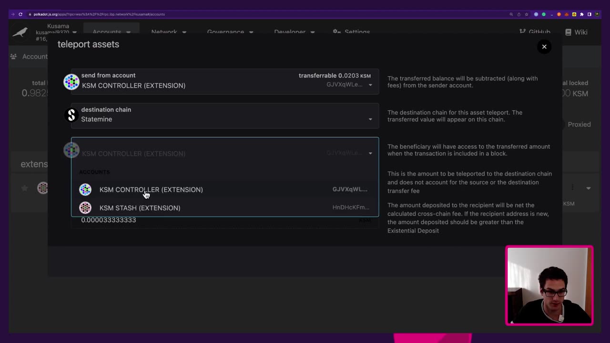Click KSM STASH identicon in dropdown list
The image size is (610, 343).
pyautogui.click(x=85, y=208)
